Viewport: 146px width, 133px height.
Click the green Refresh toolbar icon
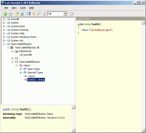pos(22,14)
